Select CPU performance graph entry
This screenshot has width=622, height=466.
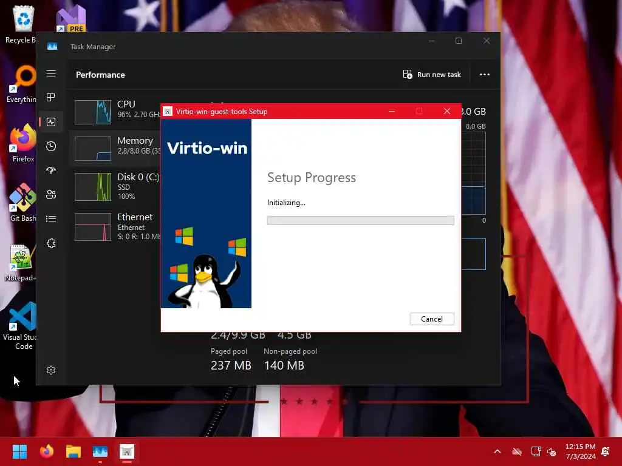(116, 111)
